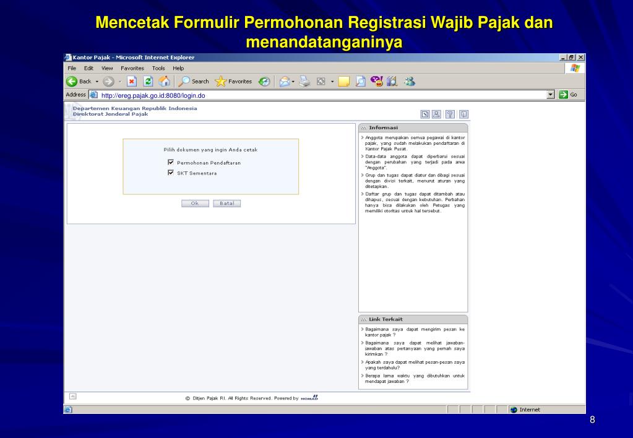
Task: Open the Tools menu
Action: click(x=158, y=68)
